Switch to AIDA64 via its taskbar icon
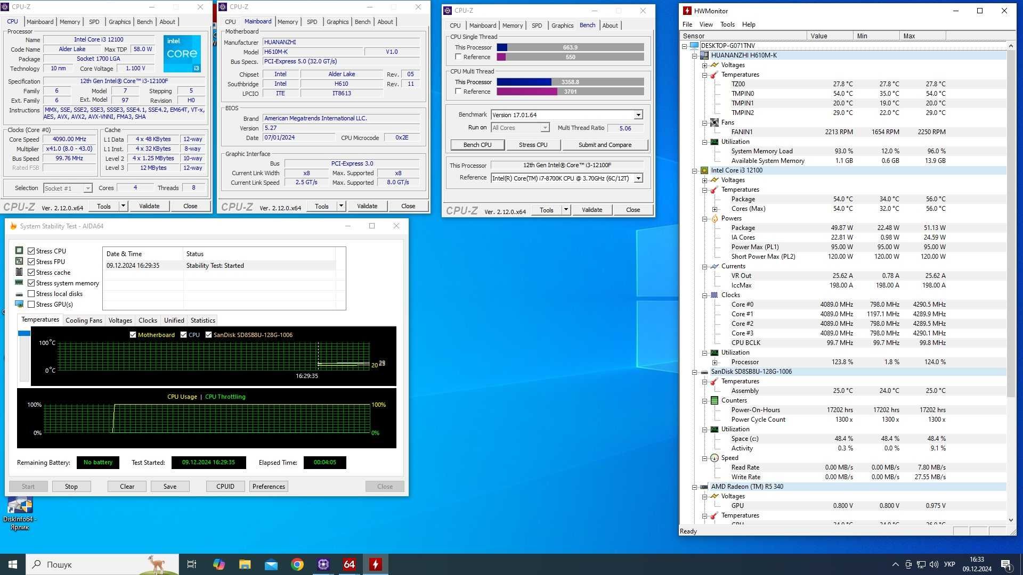The image size is (1023, 575). 349,564
